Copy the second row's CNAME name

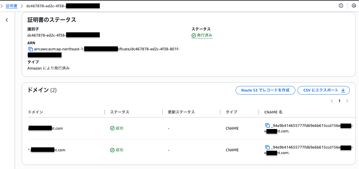[x=267, y=147]
